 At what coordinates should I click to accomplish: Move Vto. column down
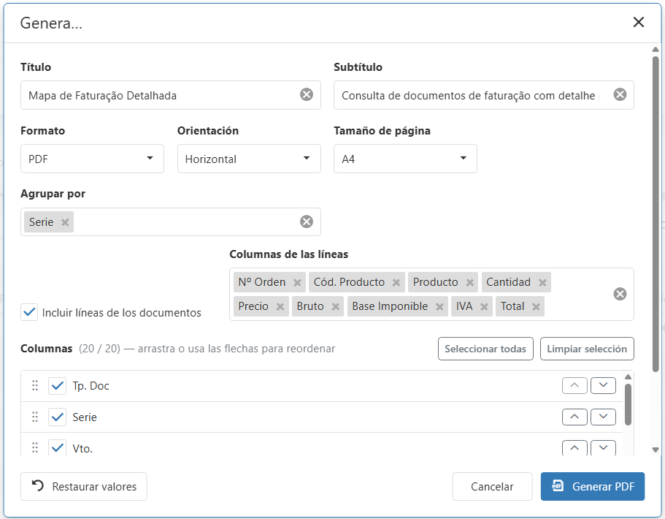point(603,447)
